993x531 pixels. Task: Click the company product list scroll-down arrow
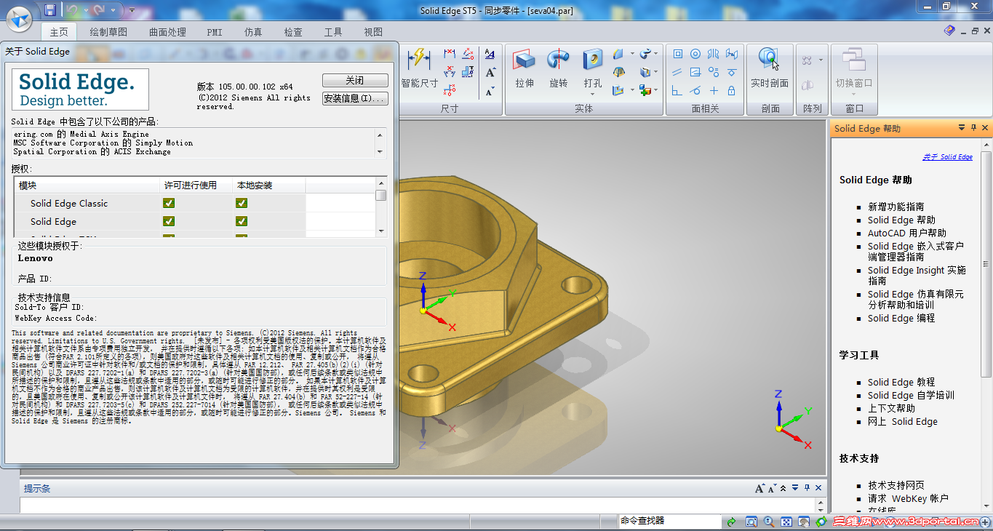pos(380,151)
